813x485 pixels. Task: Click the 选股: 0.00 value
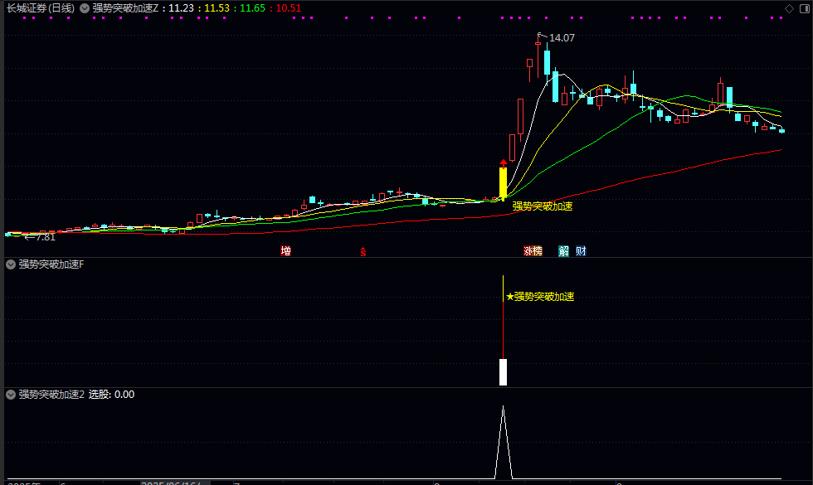[111, 395]
